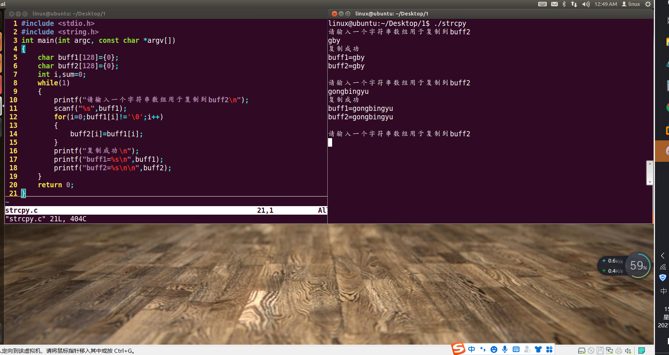Maximize the right terminal window
Viewport: 669px width, 355px height.
tap(348, 14)
